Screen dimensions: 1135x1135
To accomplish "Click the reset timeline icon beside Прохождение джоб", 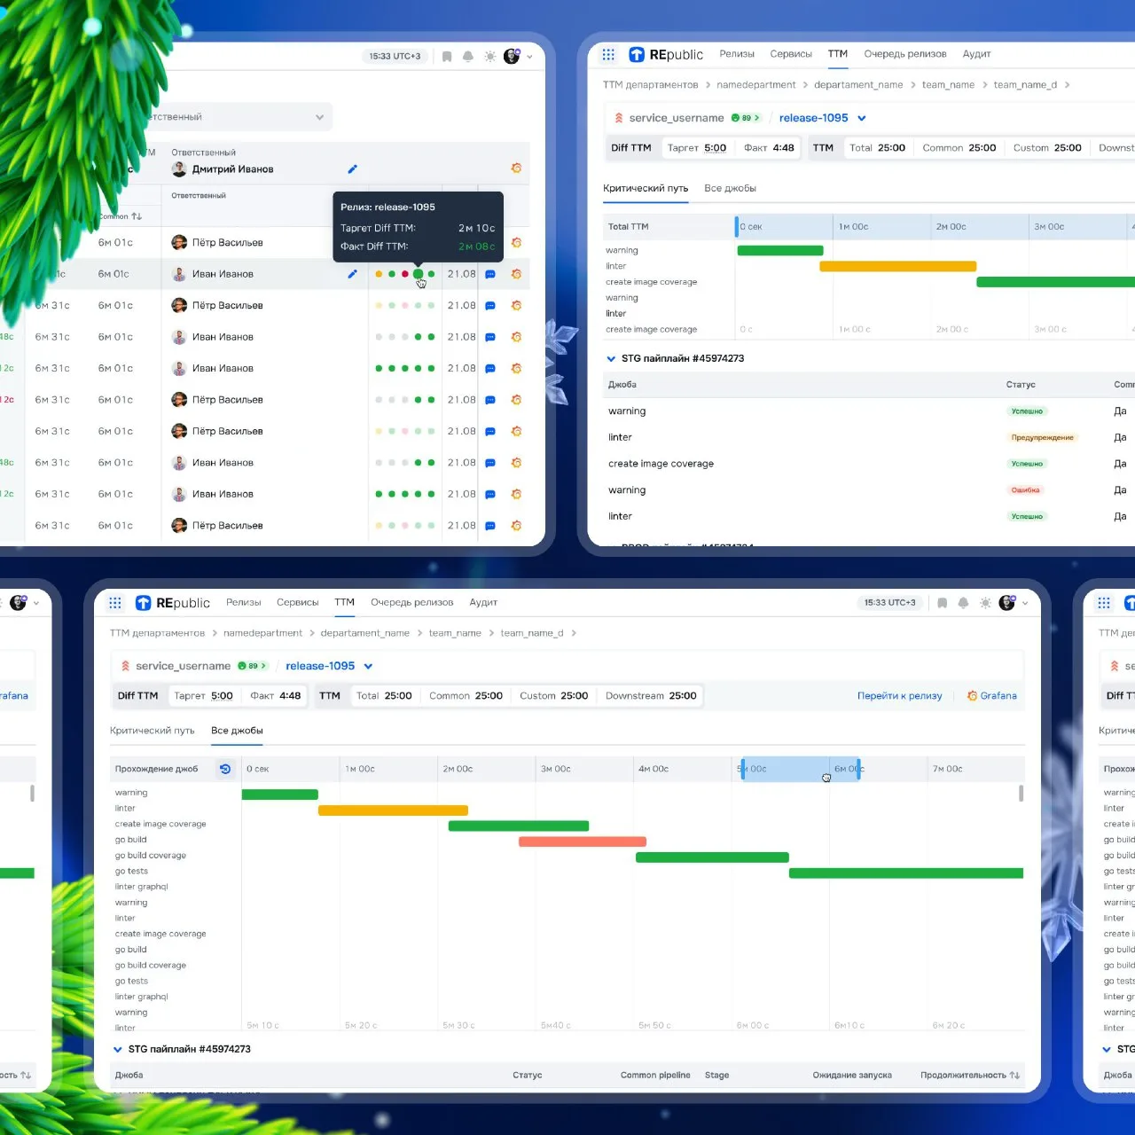I will (x=225, y=769).
